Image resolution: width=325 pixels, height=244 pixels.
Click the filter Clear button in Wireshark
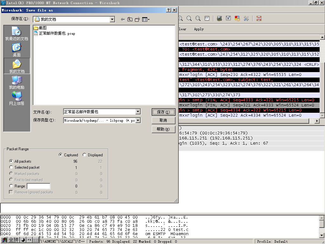pyautogui.click(x=182, y=29)
